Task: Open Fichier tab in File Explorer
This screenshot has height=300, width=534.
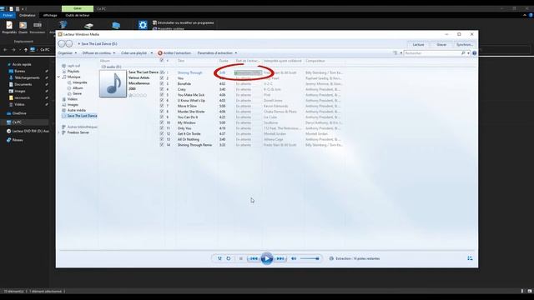Action: (8, 15)
